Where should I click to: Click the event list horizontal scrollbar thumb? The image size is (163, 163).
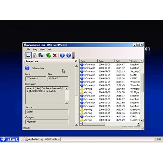(x=94, y=124)
